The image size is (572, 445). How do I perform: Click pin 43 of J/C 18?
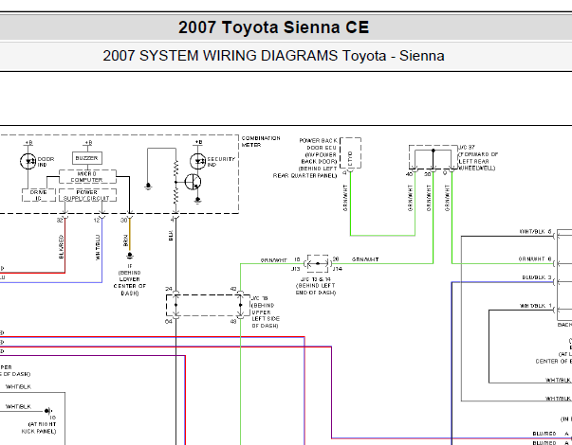tap(233, 322)
